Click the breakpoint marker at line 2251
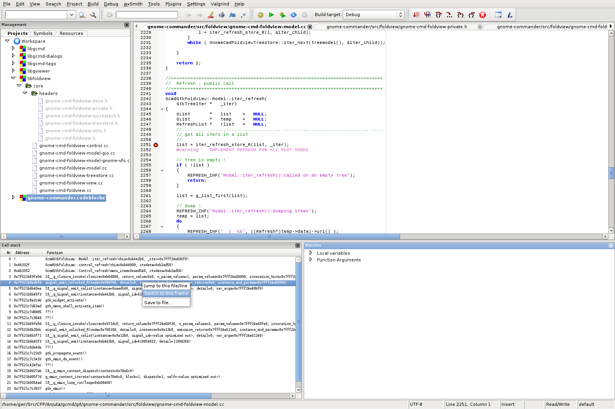Image resolution: width=615 pixels, height=409 pixels. 156,145
